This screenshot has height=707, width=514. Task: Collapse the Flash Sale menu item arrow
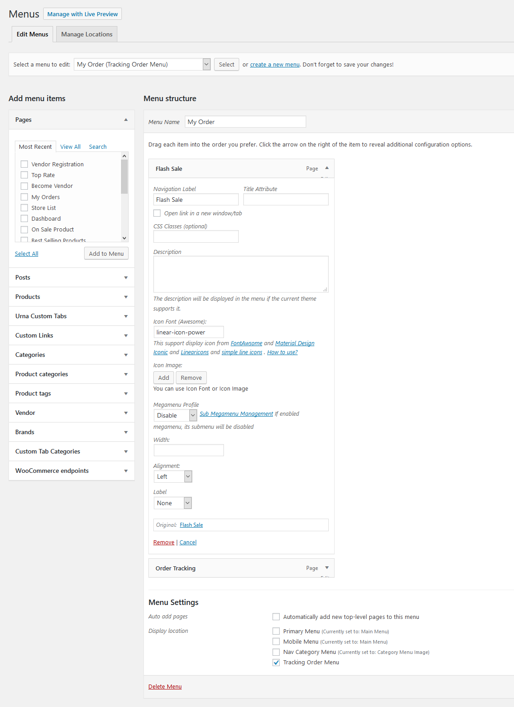click(x=327, y=168)
